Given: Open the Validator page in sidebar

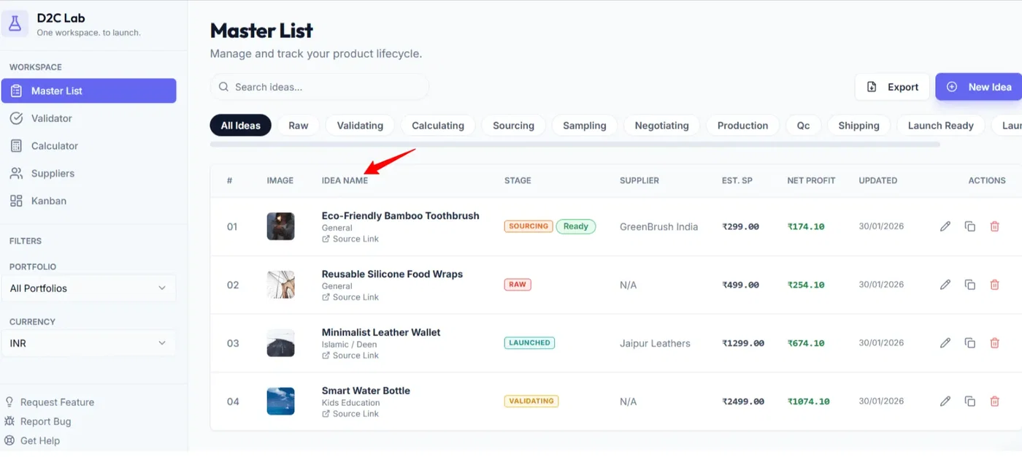Looking at the screenshot, I should point(51,118).
